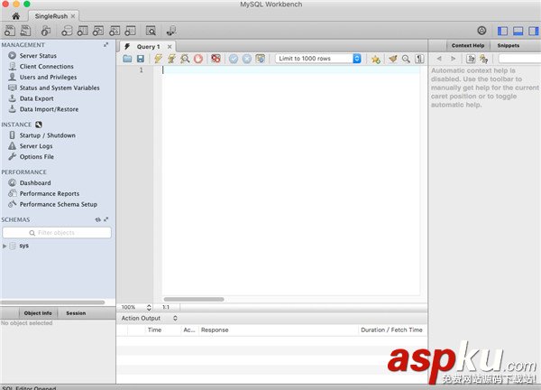Open Performance Reports
541x390 pixels.
pos(50,193)
